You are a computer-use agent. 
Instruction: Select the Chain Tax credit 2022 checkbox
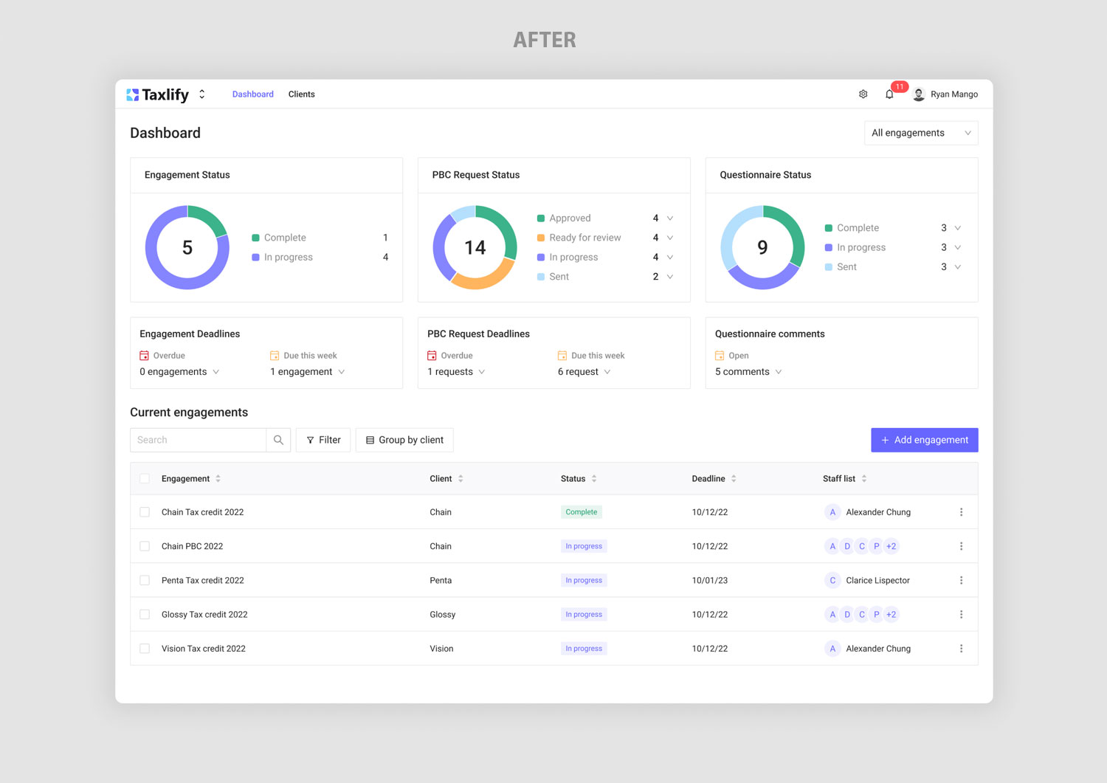[145, 512]
